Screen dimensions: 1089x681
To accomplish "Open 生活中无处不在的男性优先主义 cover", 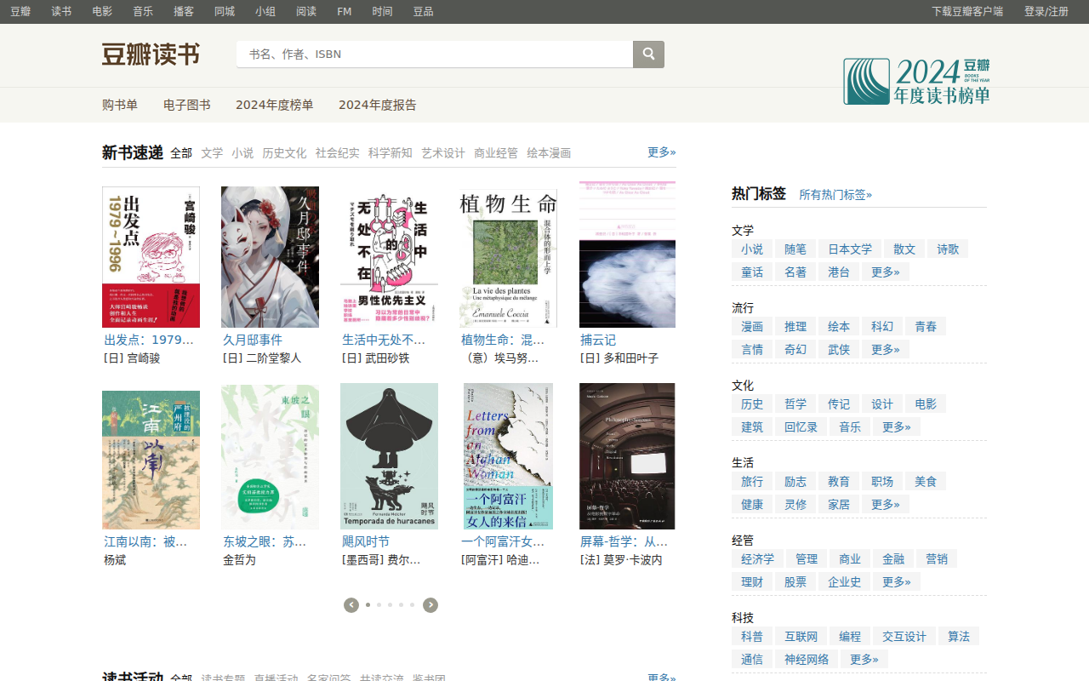I will click(389, 257).
